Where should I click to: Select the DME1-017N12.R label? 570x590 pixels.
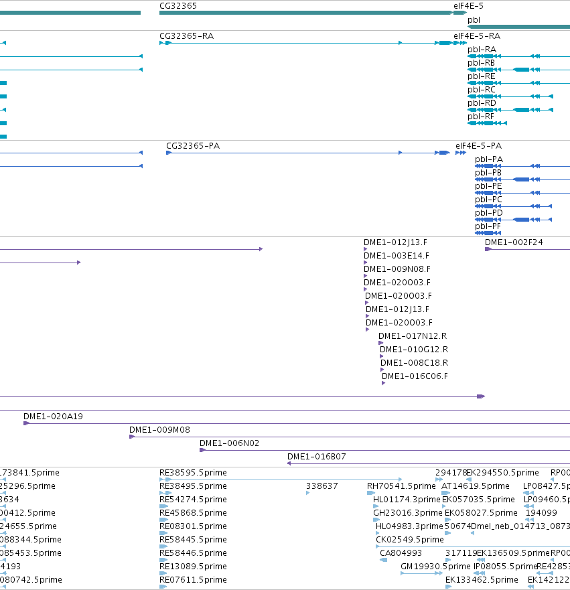tap(413, 336)
